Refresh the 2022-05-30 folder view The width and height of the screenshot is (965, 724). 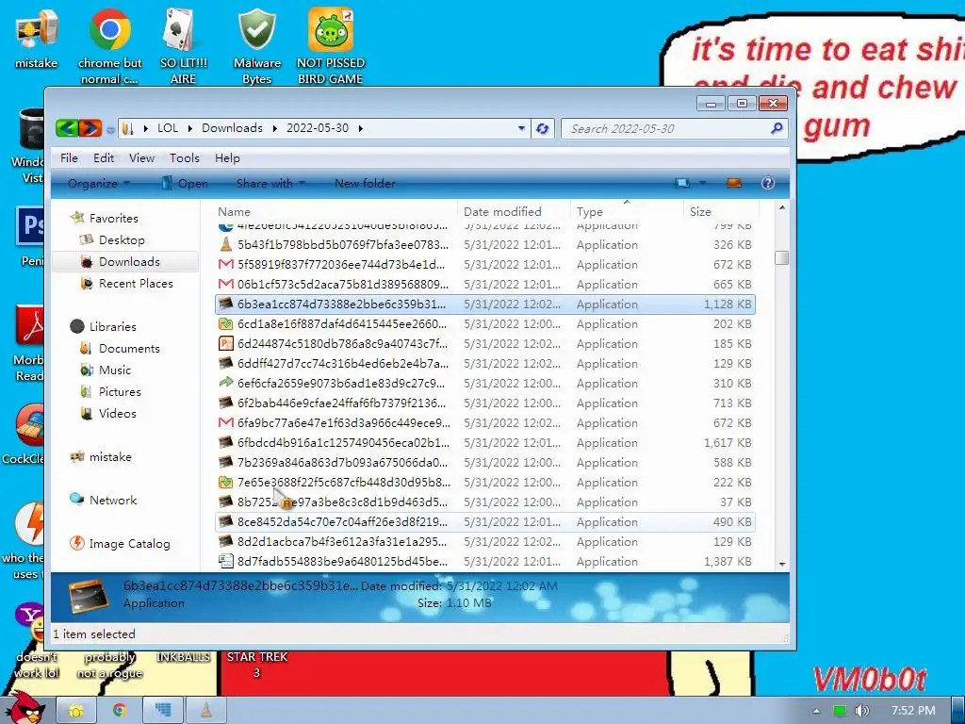click(542, 128)
